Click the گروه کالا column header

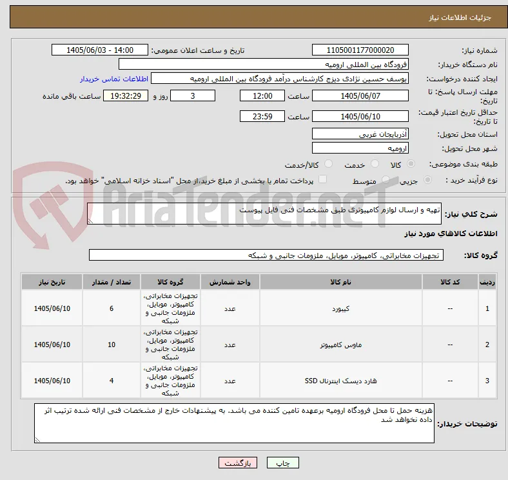click(x=170, y=282)
